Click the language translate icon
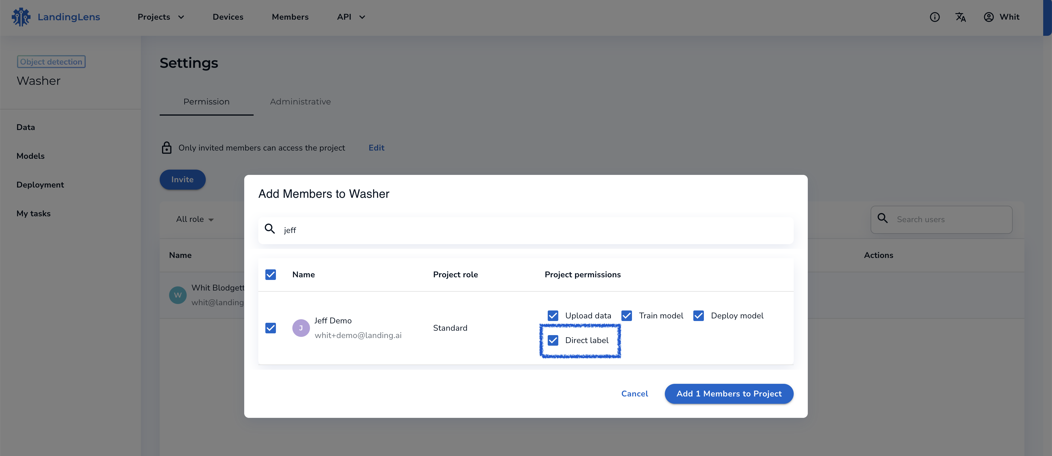 960,17
